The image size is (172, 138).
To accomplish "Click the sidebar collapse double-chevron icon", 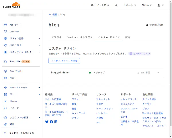I will 5,133.
